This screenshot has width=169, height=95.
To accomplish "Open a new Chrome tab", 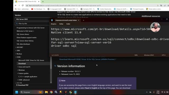I will [x=43, y=2].
